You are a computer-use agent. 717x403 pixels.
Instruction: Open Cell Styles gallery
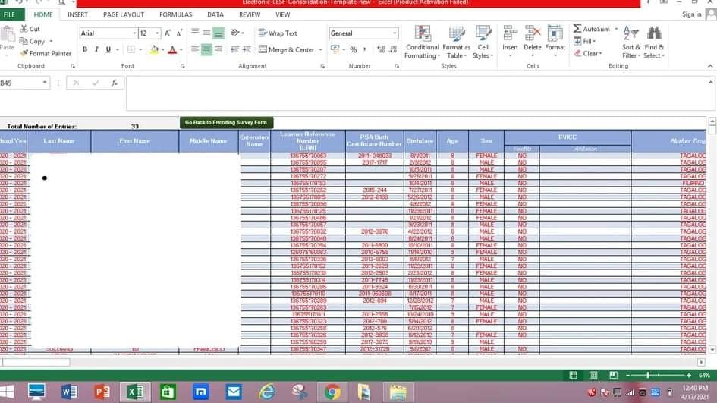pos(483,42)
